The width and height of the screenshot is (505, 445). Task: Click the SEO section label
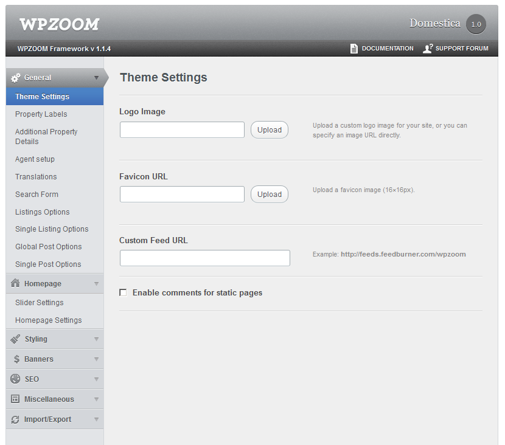pyautogui.click(x=32, y=379)
